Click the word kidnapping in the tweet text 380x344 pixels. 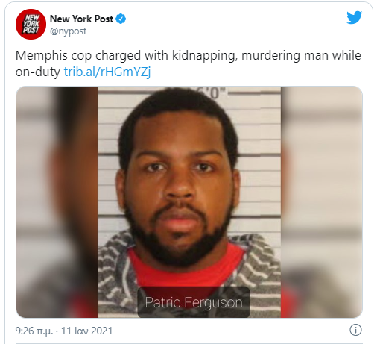coord(203,55)
